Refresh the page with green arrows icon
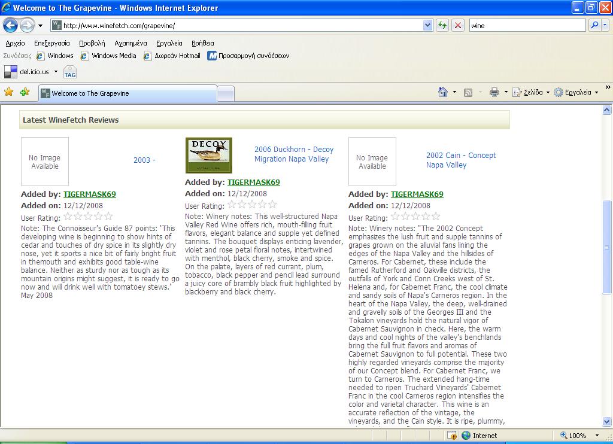613x444 pixels. (x=442, y=26)
